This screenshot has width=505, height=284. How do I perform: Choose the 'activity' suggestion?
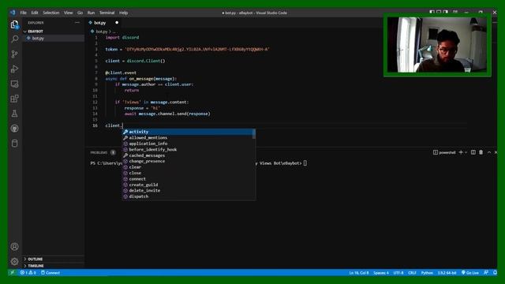tap(189, 132)
